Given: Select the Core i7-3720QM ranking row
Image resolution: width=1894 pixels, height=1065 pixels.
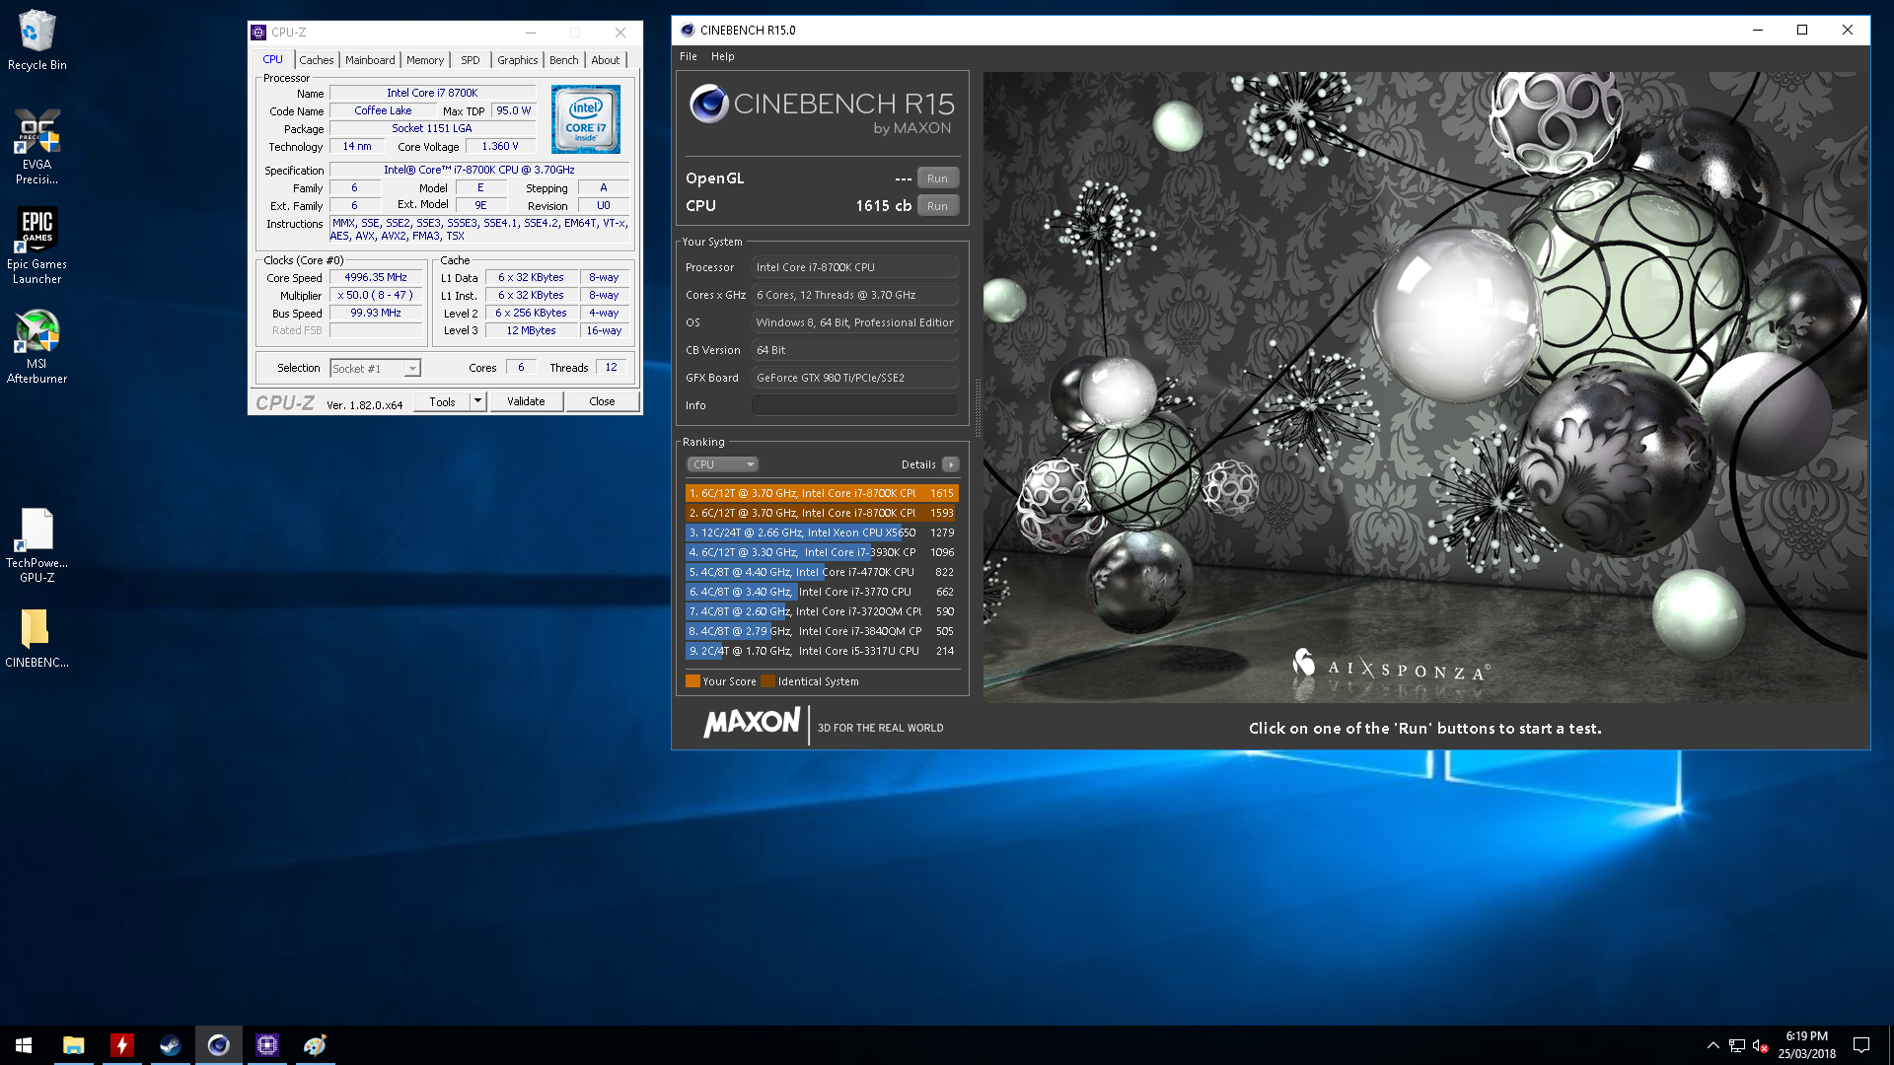Looking at the screenshot, I should click(822, 611).
